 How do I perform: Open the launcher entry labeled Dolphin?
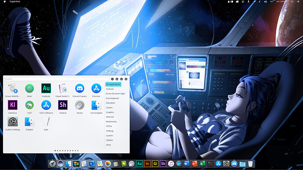[29, 124]
